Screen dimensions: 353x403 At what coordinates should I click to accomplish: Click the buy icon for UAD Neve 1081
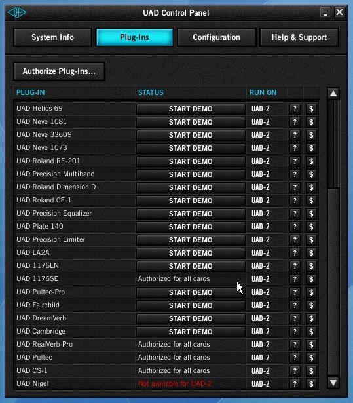(x=311, y=122)
